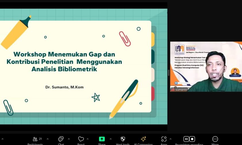
Task: Pause the meeting recording
Action: click(186, 139)
